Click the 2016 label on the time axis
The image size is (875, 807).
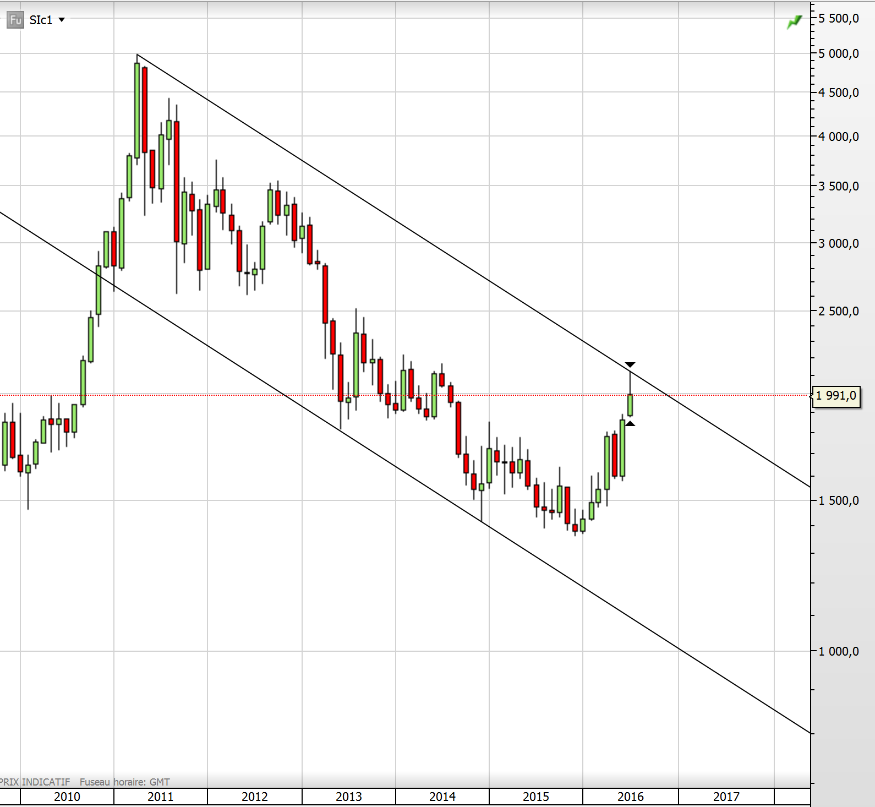coord(630,797)
